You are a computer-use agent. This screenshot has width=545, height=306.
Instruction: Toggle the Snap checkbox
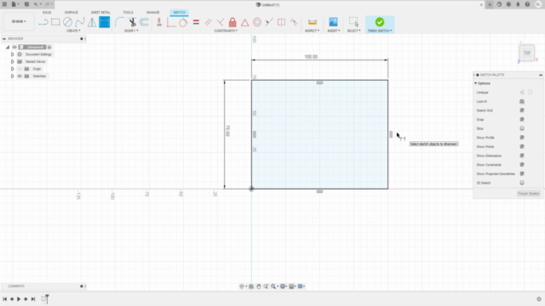pos(522,119)
